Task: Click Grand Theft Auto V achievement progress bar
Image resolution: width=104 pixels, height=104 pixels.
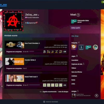Action: (36, 85)
